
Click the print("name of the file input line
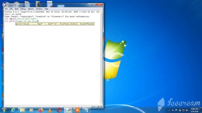(21, 21)
